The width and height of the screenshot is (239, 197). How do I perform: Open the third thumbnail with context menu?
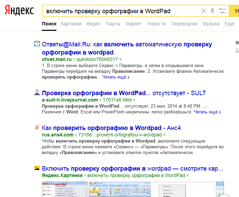[x=183, y=189]
